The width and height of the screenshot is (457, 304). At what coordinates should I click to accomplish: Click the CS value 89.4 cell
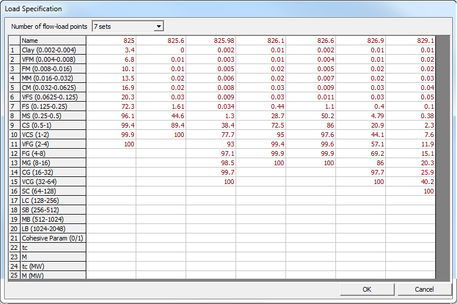(x=161, y=125)
